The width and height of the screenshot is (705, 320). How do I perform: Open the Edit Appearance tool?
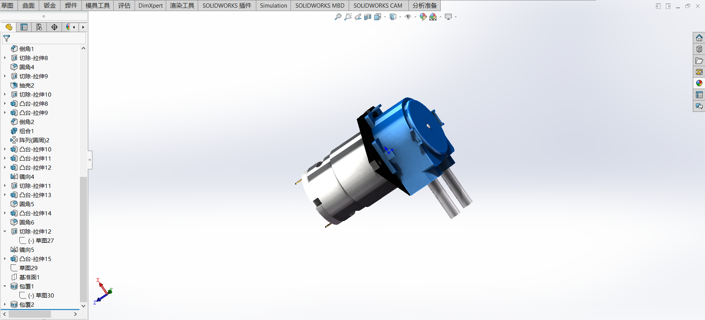(x=423, y=17)
